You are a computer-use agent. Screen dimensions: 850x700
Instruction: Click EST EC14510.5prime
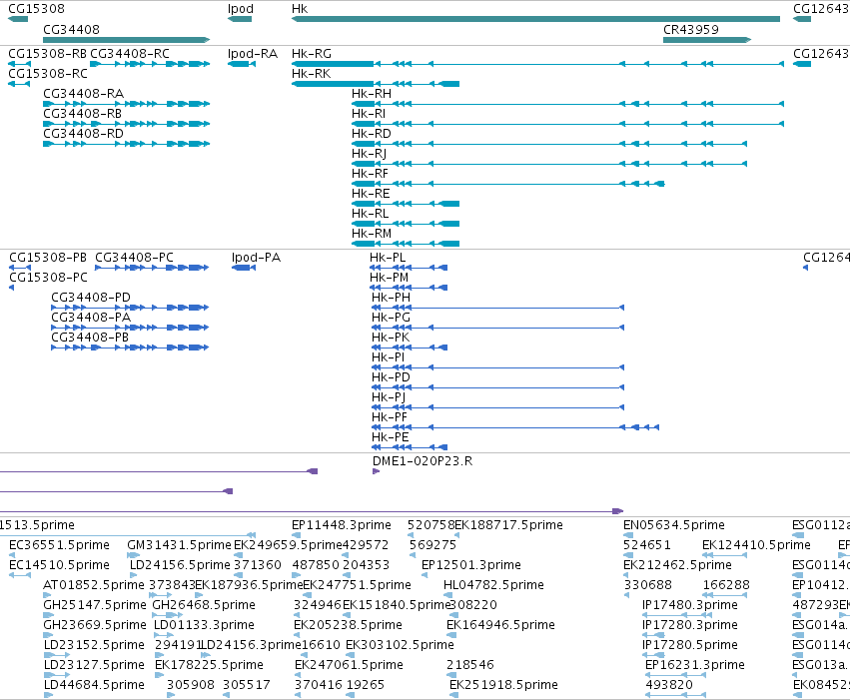click(x=20, y=575)
